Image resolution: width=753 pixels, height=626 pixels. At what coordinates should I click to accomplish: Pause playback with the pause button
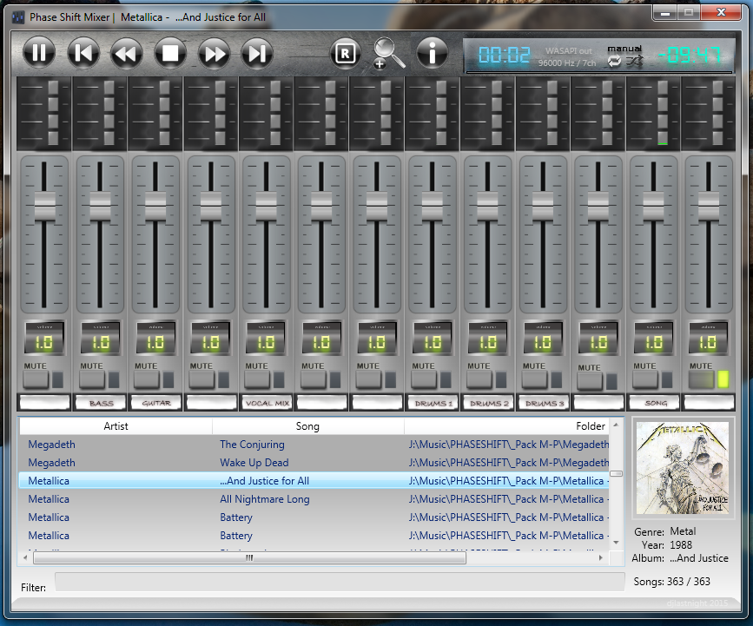(39, 52)
